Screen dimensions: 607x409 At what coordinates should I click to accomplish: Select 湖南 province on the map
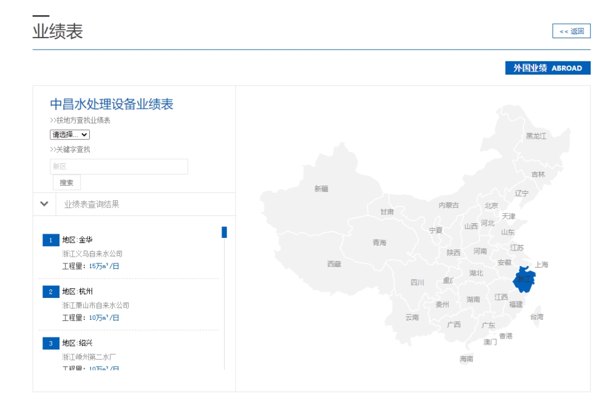pyautogui.click(x=473, y=300)
